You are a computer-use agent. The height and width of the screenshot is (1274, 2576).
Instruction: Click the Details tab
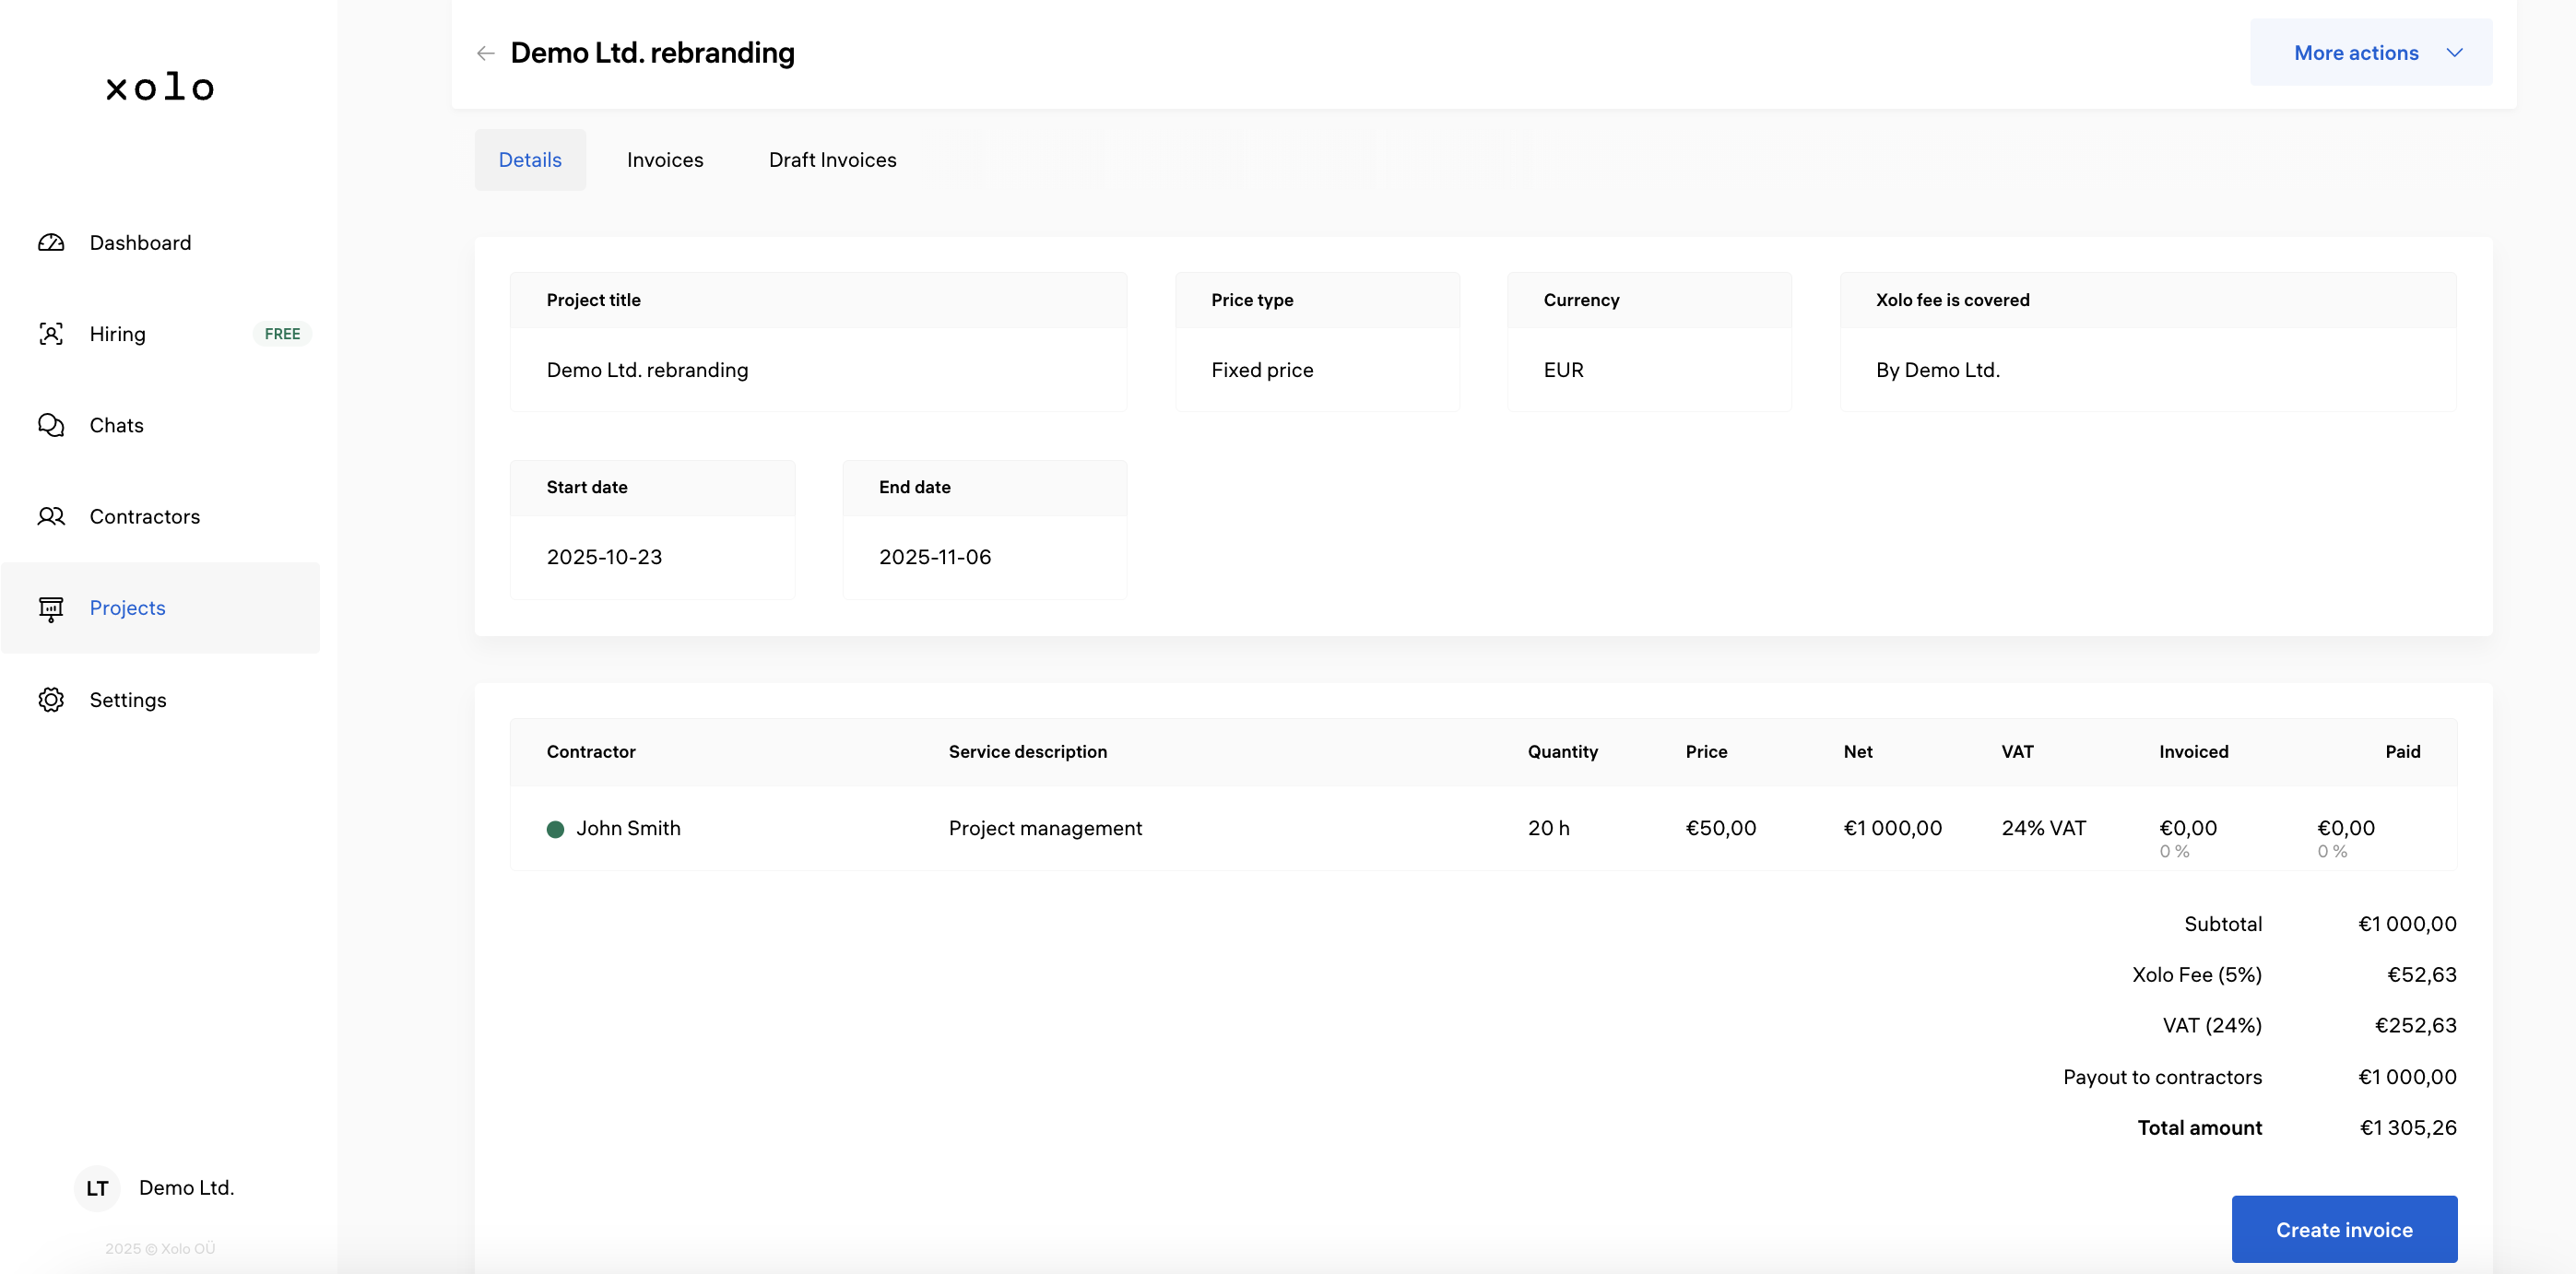530,159
